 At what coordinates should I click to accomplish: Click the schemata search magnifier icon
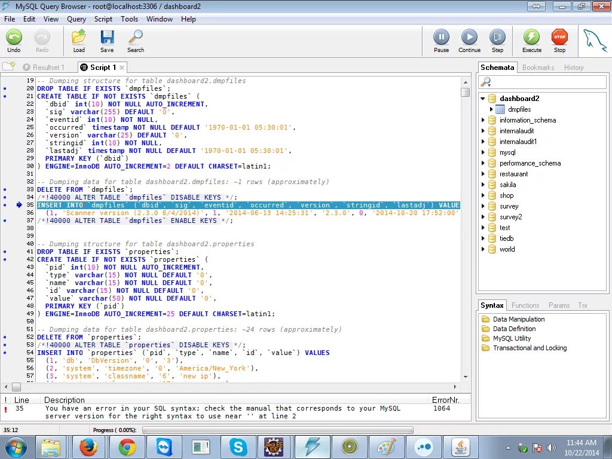click(x=485, y=82)
